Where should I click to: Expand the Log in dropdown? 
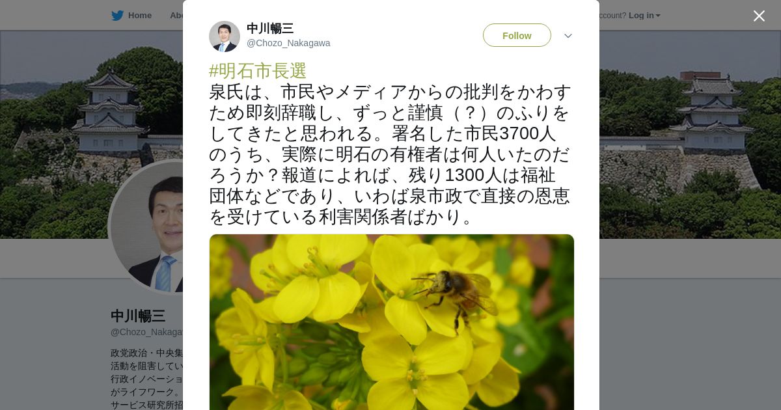[x=644, y=16]
